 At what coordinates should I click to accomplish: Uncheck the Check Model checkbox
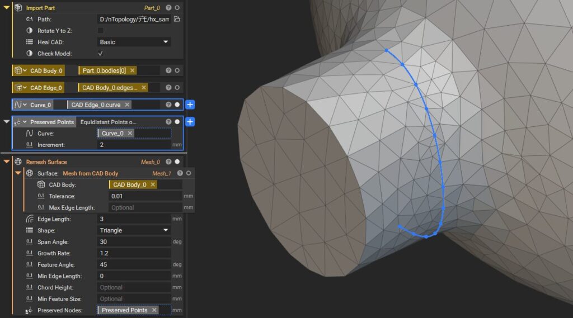(101, 54)
